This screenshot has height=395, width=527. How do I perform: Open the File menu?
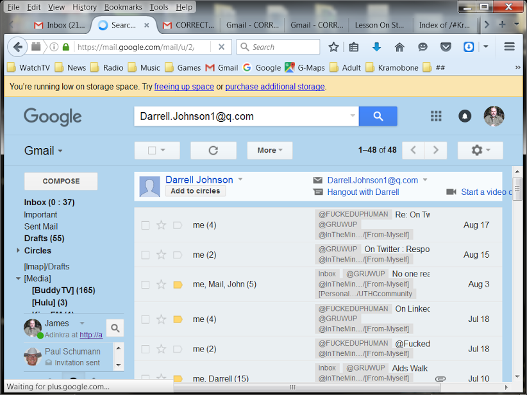tap(13, 6)
